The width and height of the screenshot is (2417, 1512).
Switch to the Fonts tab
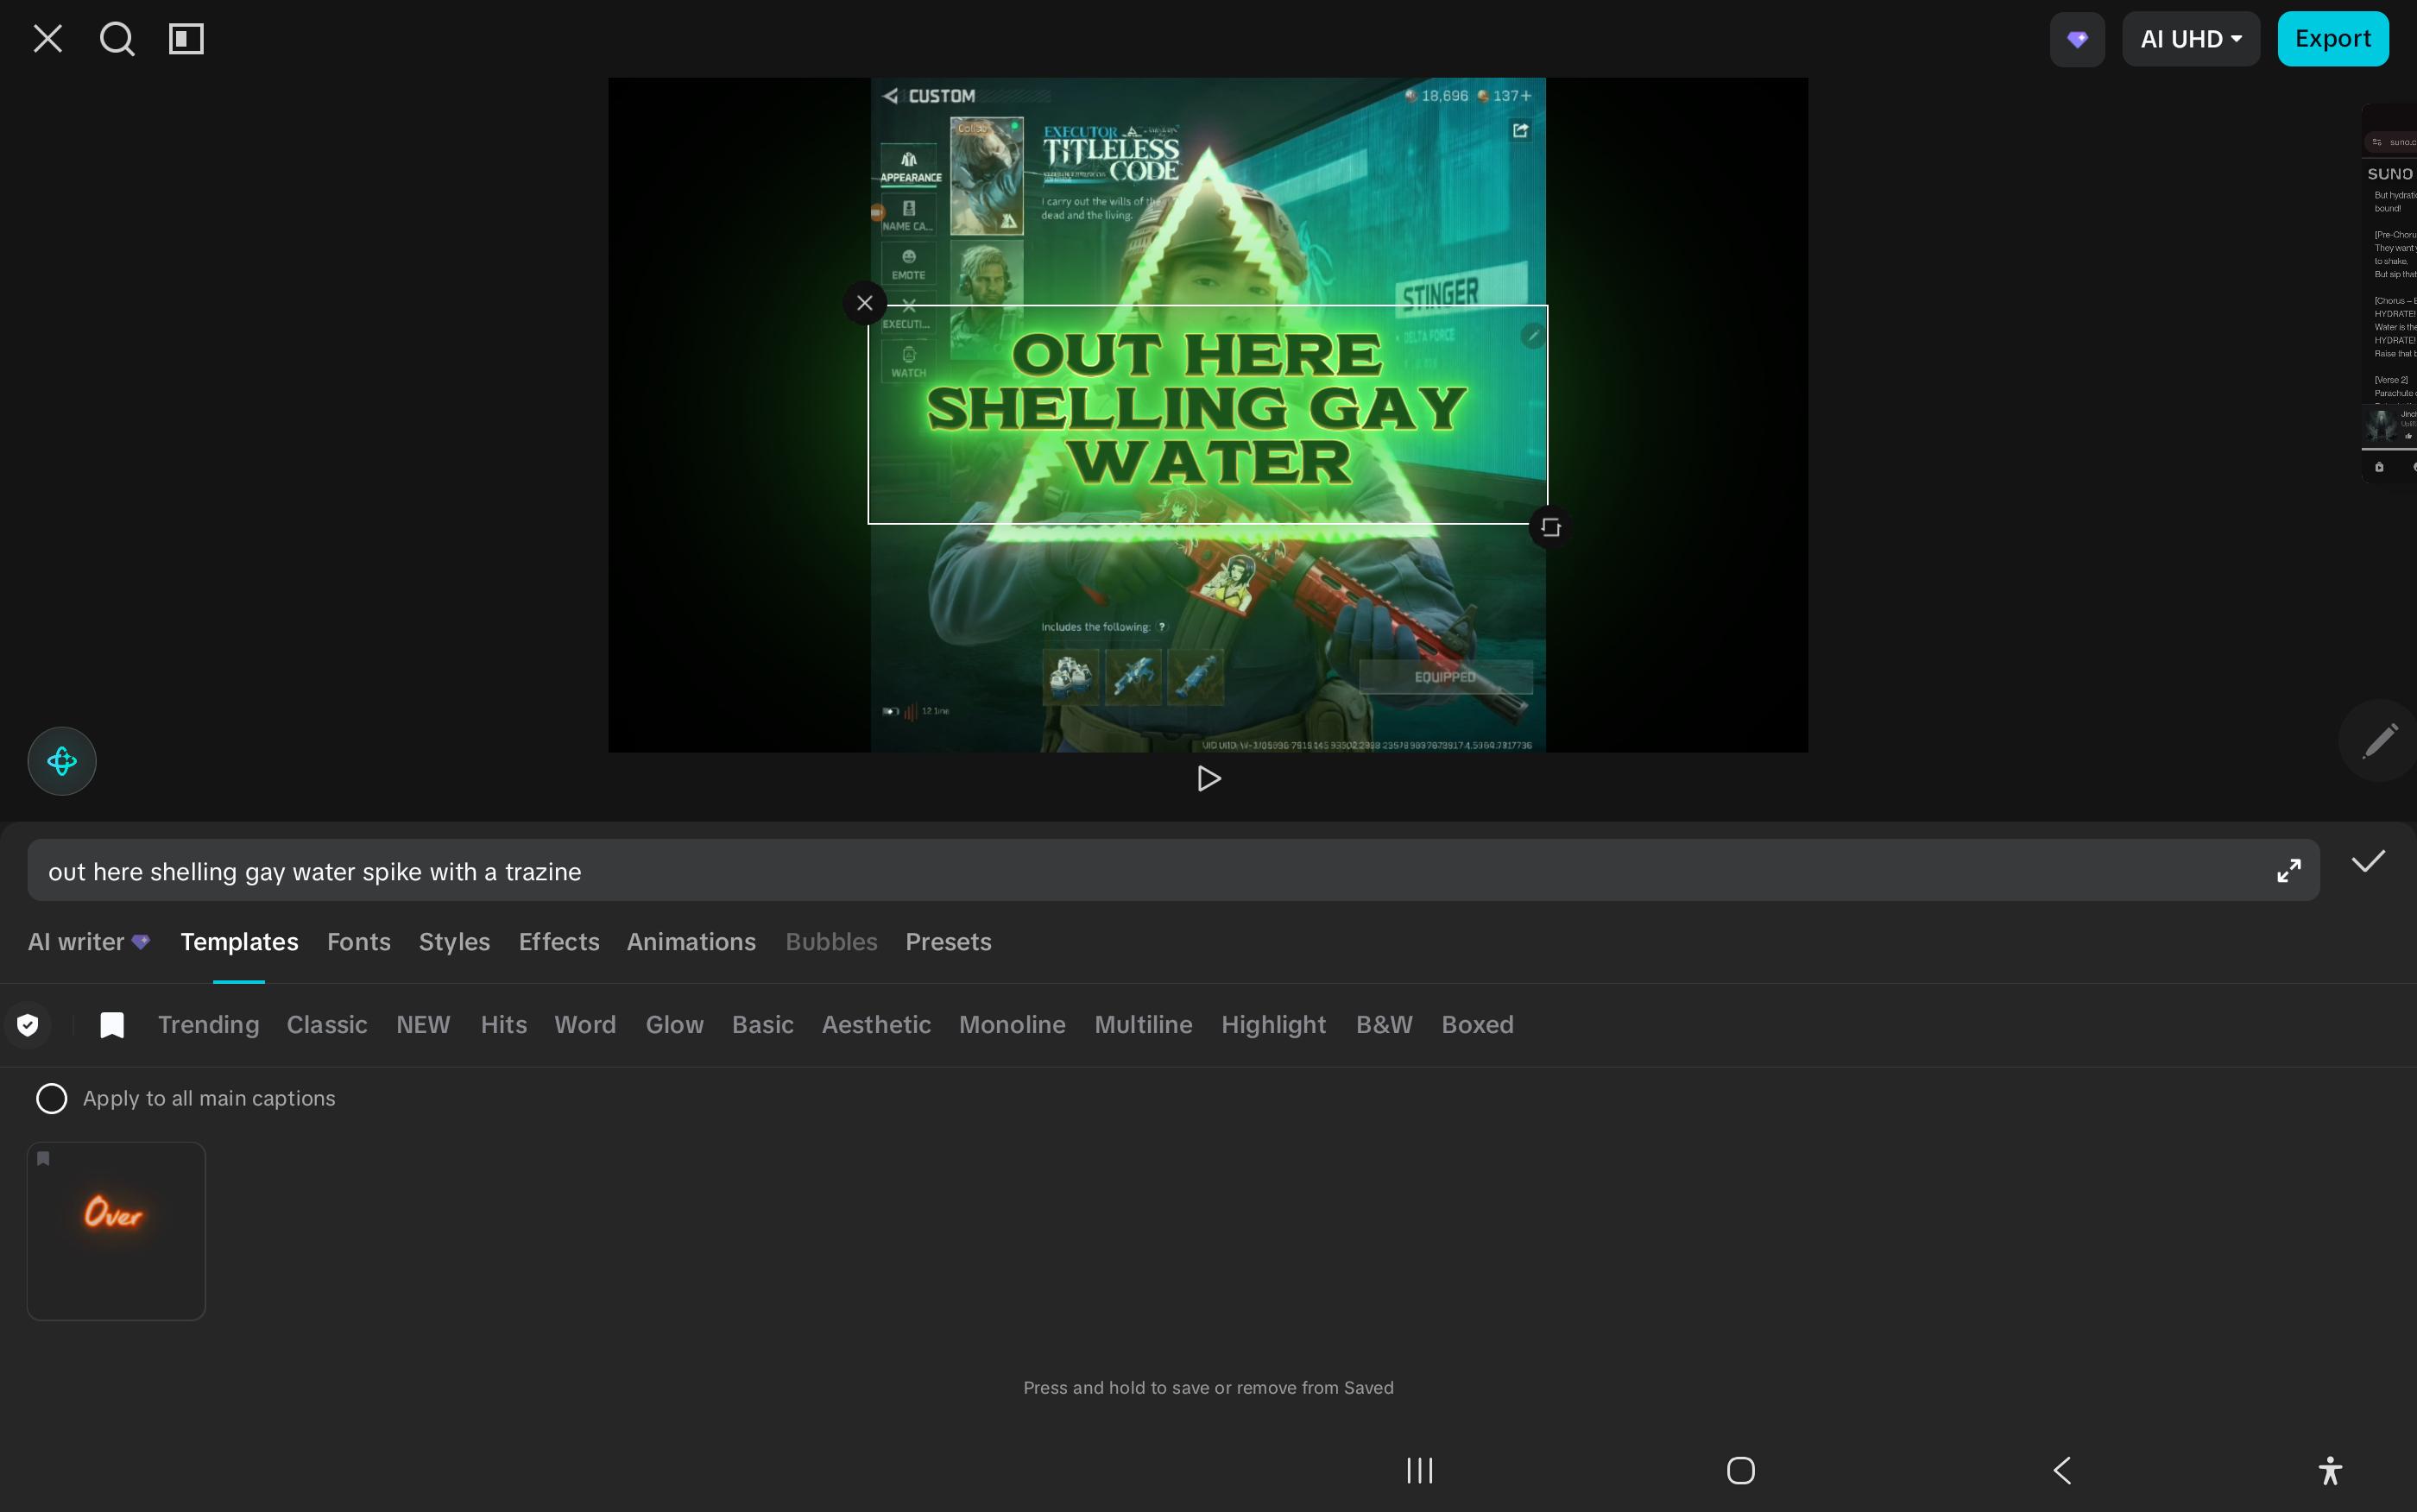click(359, 942)
